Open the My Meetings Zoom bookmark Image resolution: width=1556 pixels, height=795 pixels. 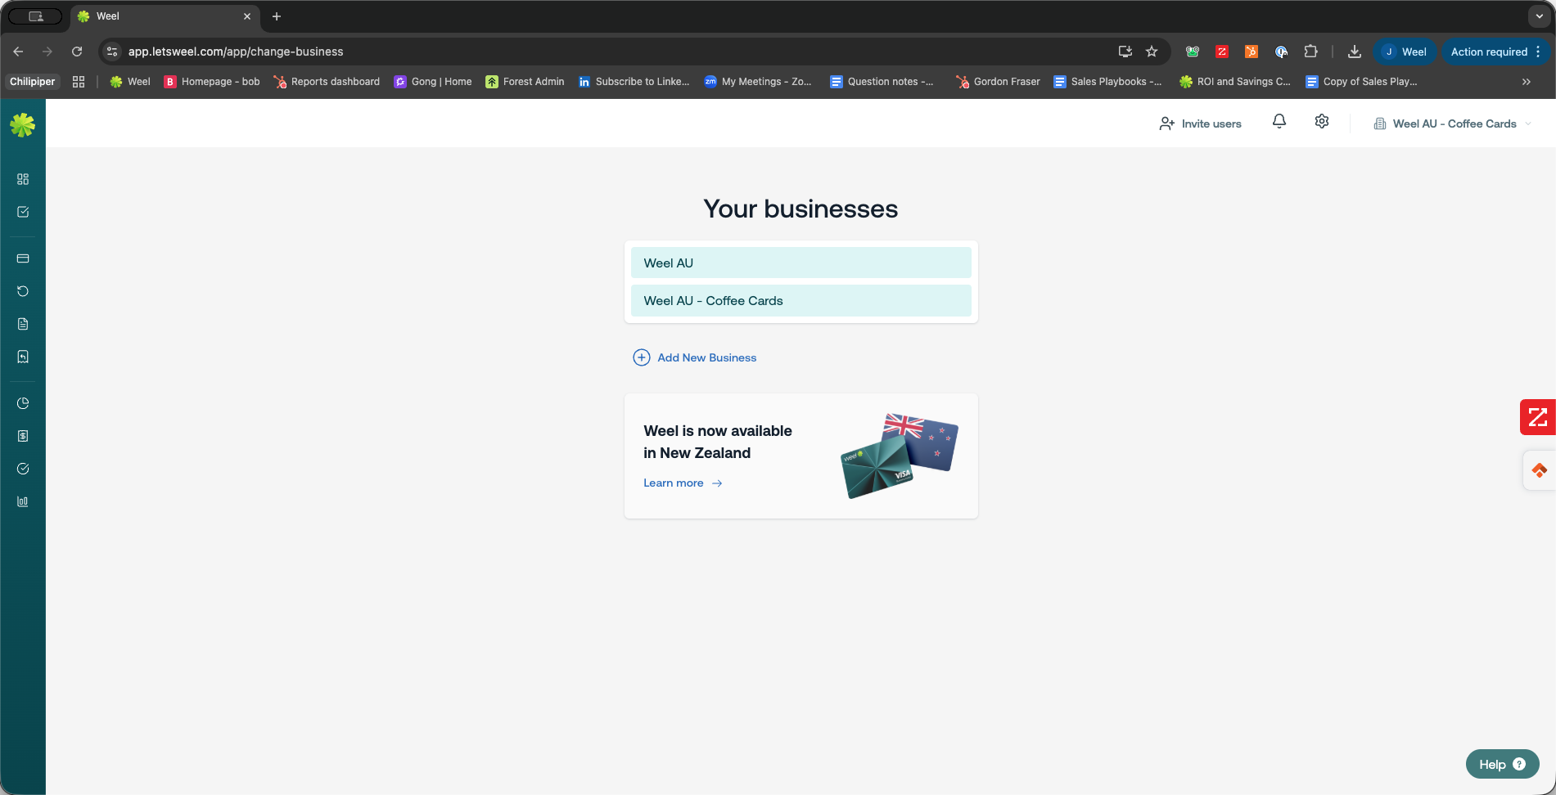tap(758, 82)
